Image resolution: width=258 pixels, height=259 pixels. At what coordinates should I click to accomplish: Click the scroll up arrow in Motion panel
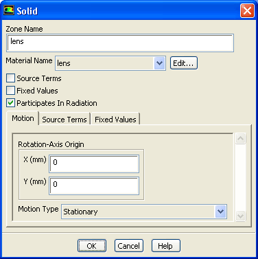[x=241, y=138]
